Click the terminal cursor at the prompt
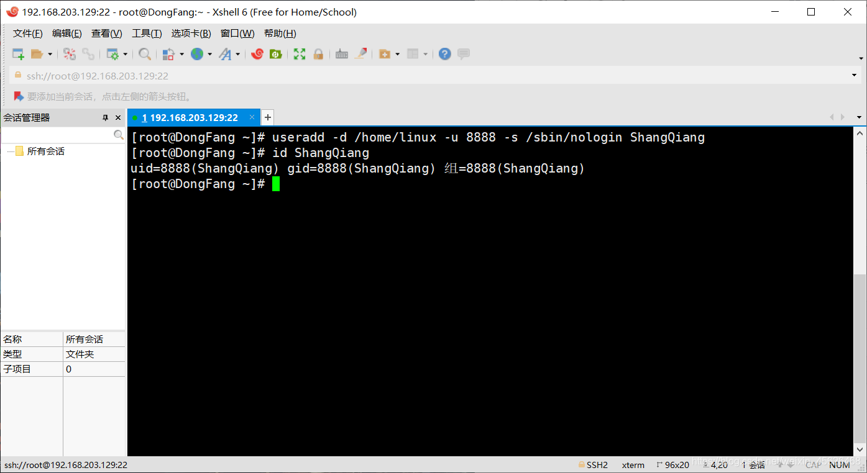Screen dimensions: 867x473 point(276,184)
